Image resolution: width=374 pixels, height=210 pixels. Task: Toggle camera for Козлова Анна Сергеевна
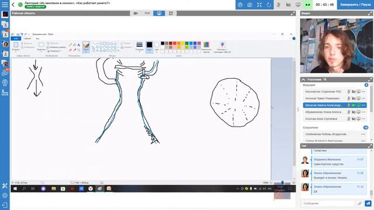pos(354,119)
